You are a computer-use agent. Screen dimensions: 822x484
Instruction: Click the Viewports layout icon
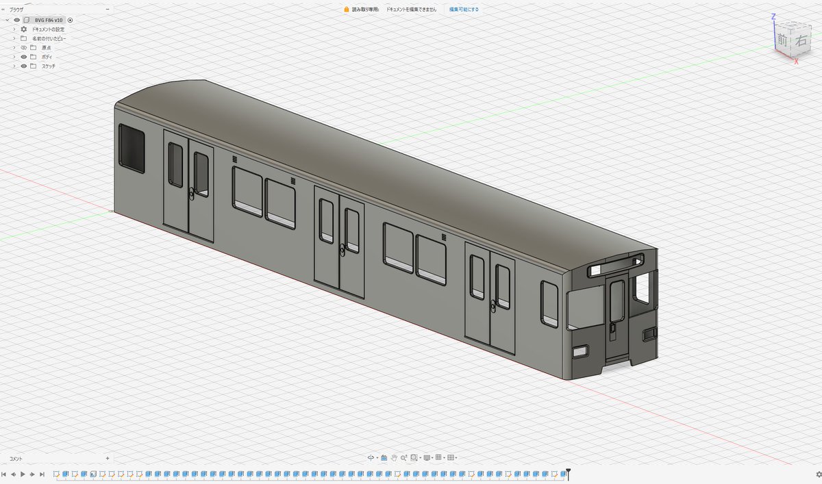point(451,457)
